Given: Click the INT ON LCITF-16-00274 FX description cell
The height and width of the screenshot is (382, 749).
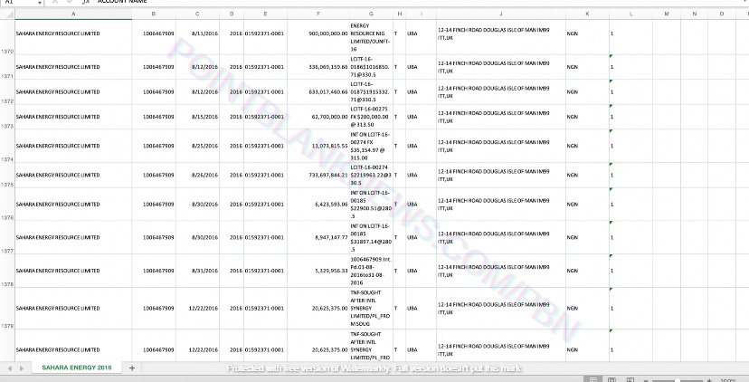Looking at the screenshot, I should click(371, 146).
